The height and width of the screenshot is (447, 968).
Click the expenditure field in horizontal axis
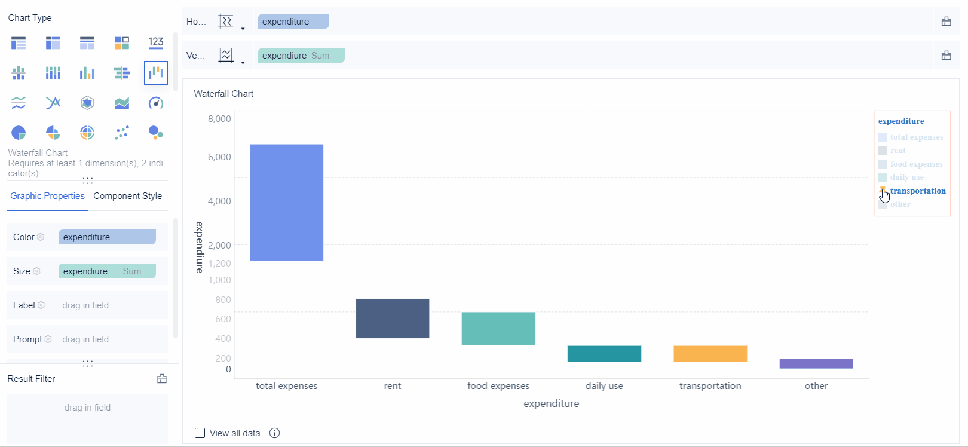click(293, 22)
